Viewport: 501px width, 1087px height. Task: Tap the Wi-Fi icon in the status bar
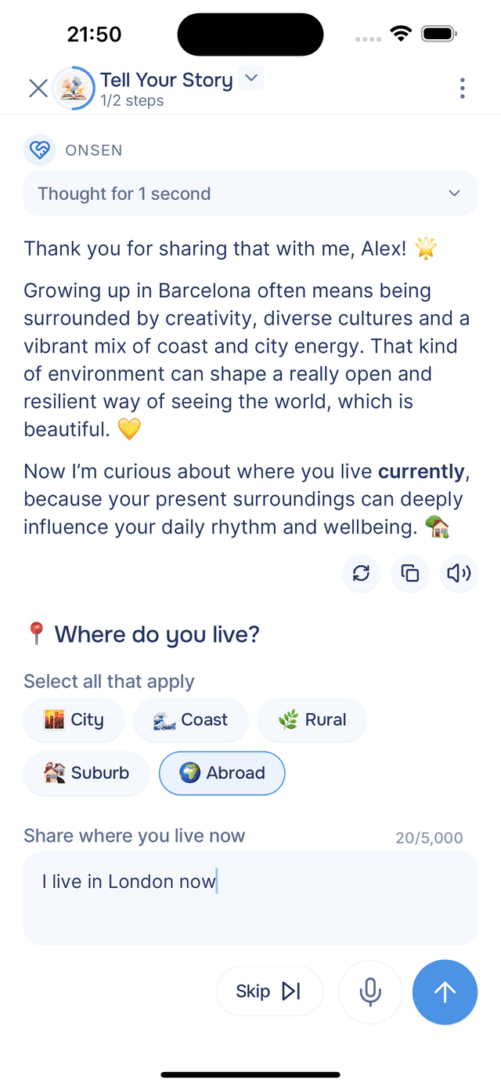[x=401, y=33]
